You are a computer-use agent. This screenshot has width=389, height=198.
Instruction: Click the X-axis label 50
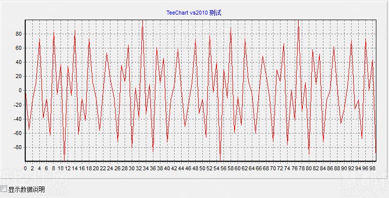click(202, 168)
